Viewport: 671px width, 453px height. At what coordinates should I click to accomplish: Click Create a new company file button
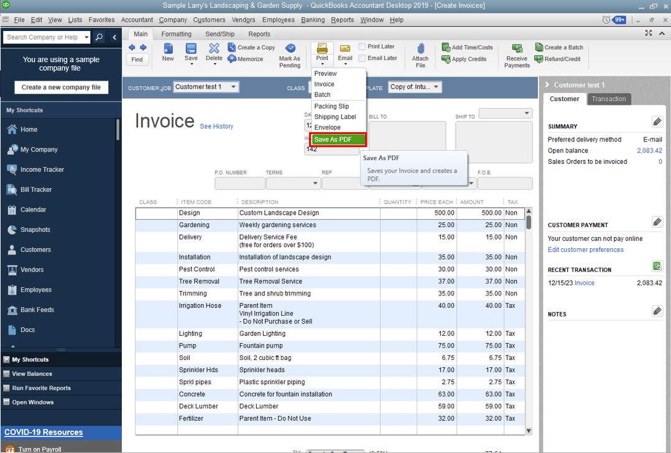(61, 87)
